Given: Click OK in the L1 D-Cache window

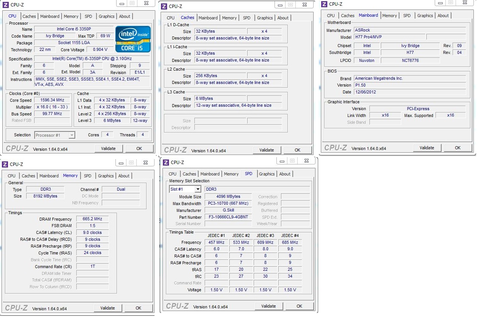Looking at the screenshot, I should pyautogui.click(x=298, y=150).
